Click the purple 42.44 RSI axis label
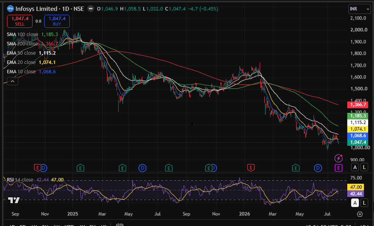 pos(356,193)
